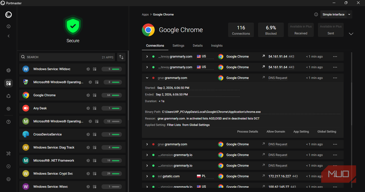Open the Network Activity radar sidebar icon

(8, 70)
